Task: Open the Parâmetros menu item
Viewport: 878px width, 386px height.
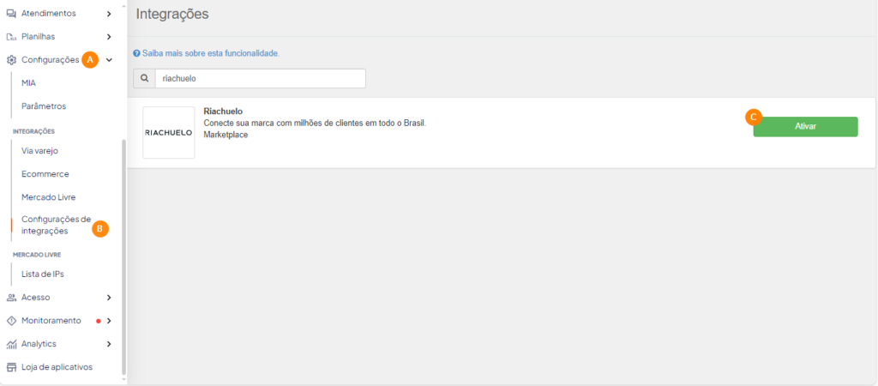Action: 44,106
